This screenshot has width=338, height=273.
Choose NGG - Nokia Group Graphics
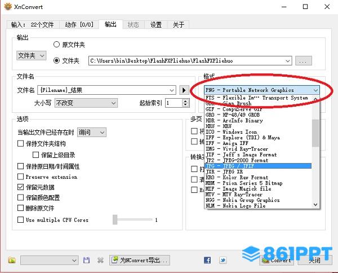point(258,200)
